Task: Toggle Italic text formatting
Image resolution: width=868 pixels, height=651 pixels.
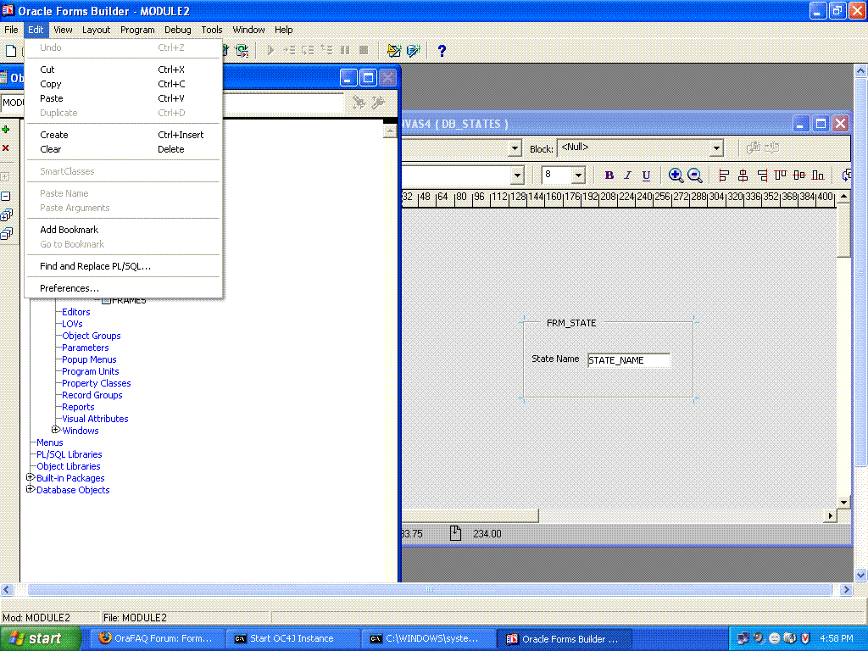Action: point(627,175)
